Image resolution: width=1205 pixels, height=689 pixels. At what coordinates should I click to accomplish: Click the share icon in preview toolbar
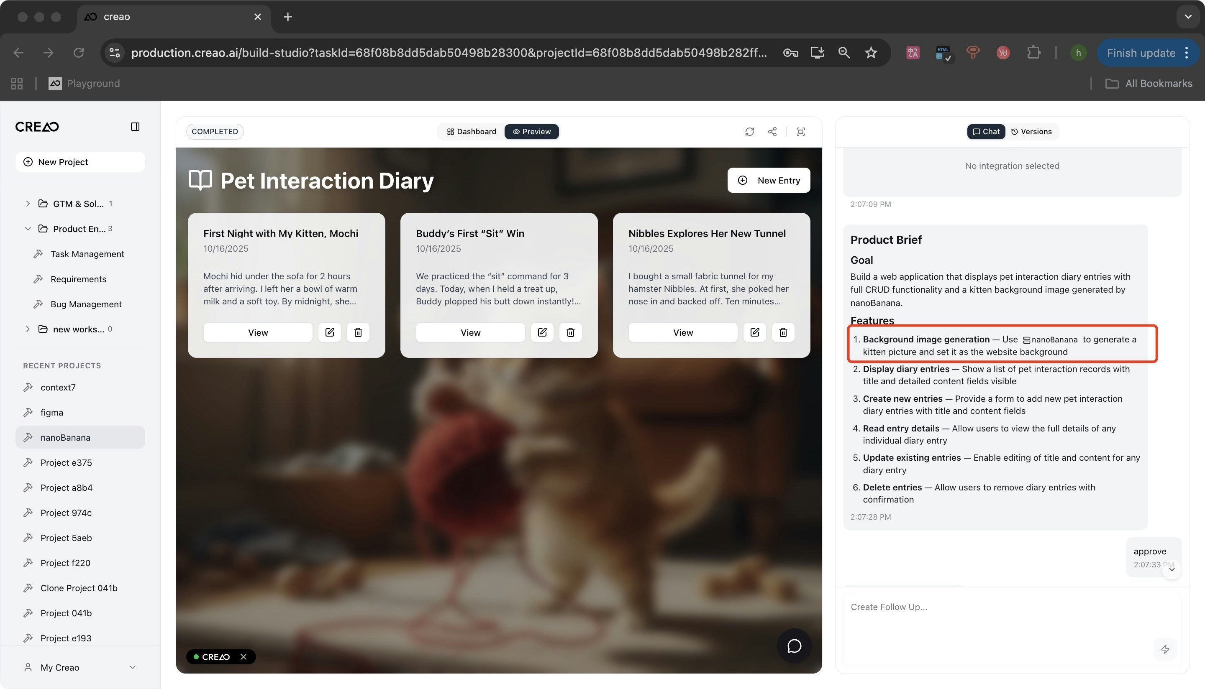(x=772, y=132)
